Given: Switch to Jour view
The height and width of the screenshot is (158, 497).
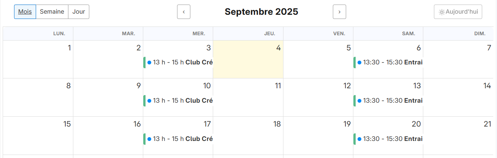Looking at the screenshot, I should click(x=79, y=12).
